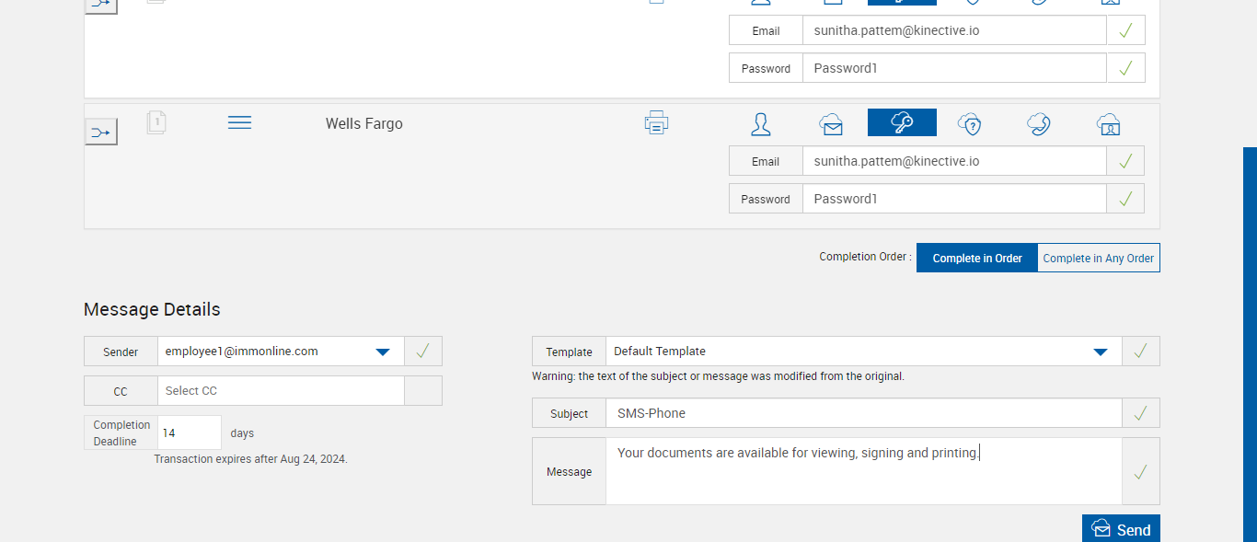
Task: Click the Wells Fargo Password field
Action: pos(953,199)
